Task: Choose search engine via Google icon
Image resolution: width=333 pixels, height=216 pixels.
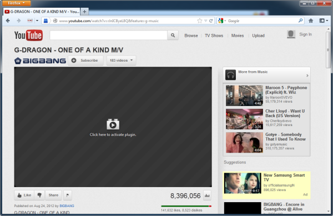Action: [221, 21]
